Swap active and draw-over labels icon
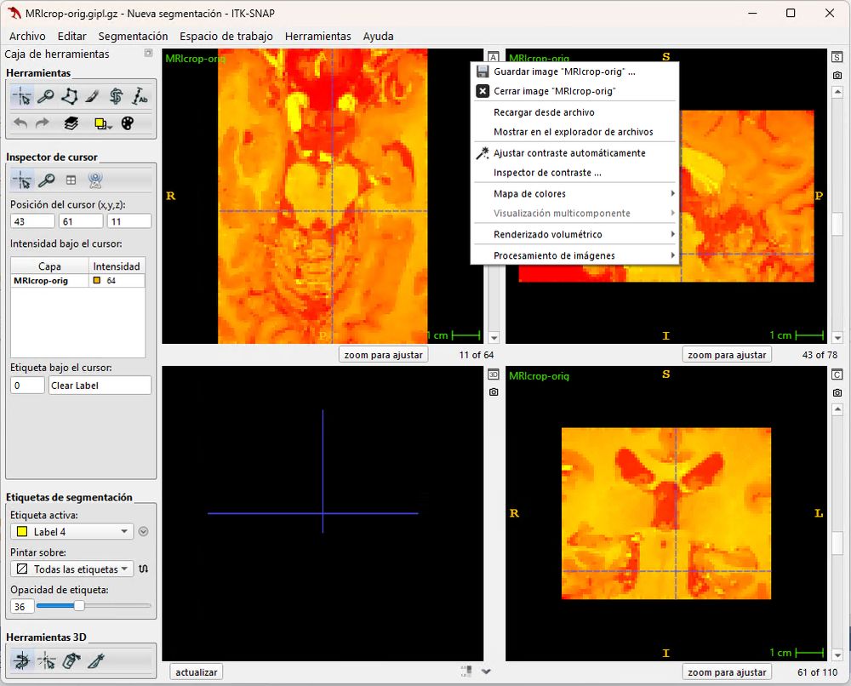Viewport: 851px width, 686px height. tap(143, 569)
